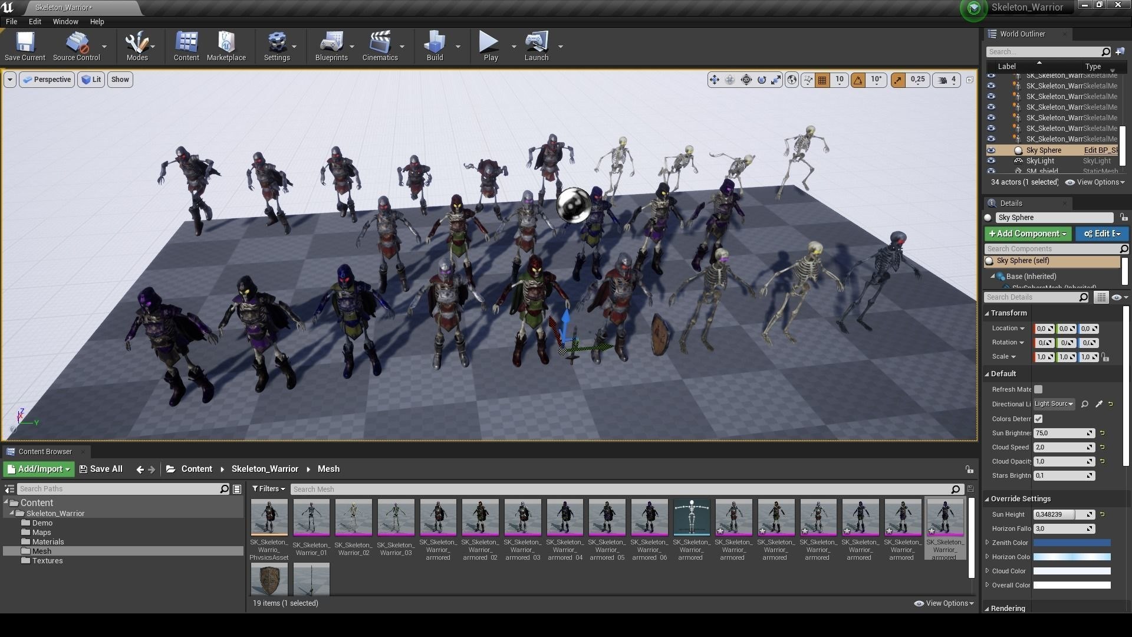Click the Sources panel toggle icon

click(x=9, y=489)
